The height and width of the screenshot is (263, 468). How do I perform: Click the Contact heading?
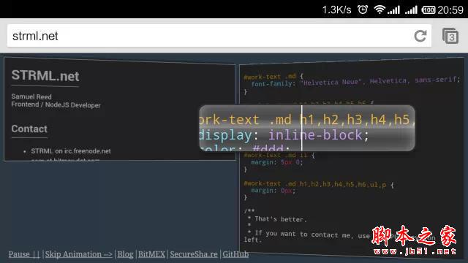(x=29, y=129)
